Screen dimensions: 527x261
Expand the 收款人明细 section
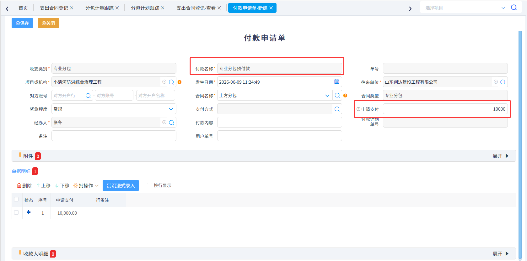[x=500, y=253]
